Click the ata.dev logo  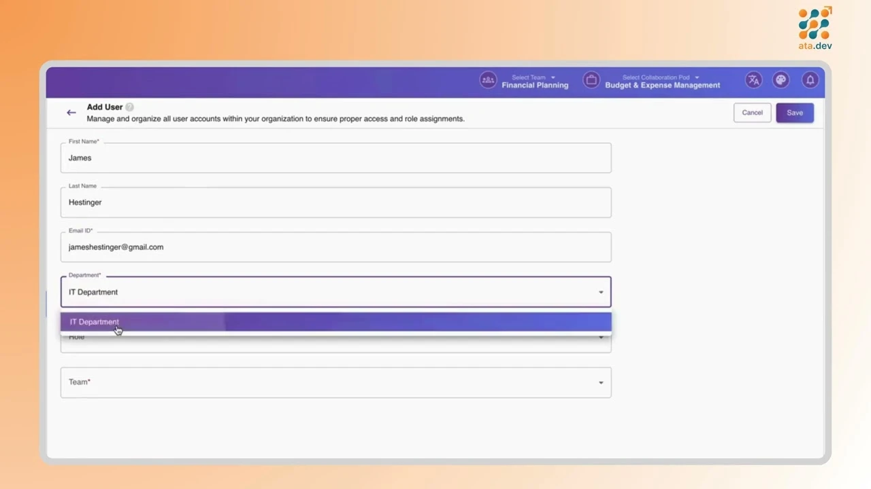[x=815, y=27]
